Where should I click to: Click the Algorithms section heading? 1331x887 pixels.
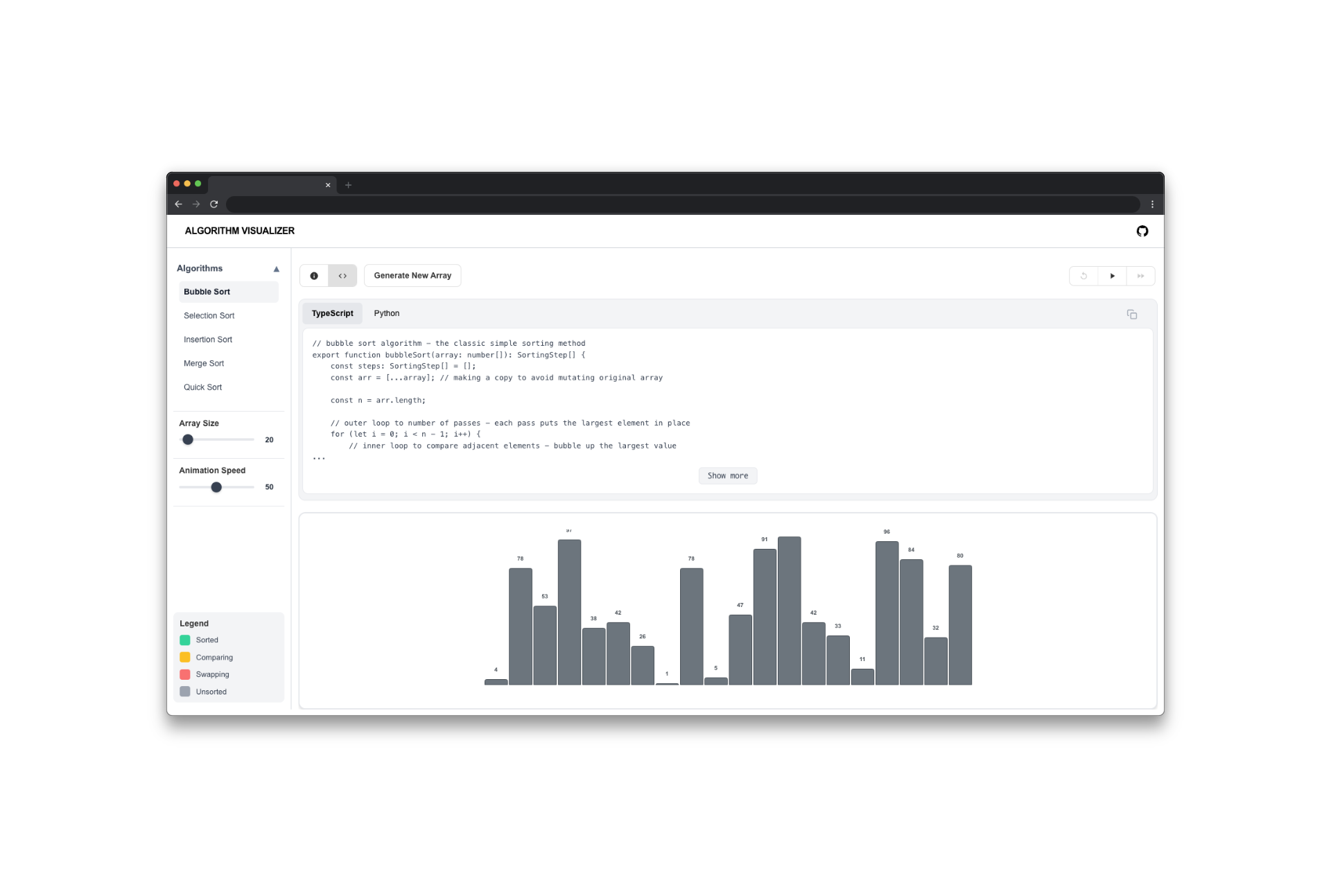200,269
